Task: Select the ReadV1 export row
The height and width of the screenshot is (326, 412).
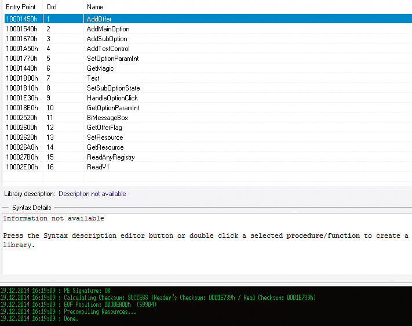Action: 98,167
